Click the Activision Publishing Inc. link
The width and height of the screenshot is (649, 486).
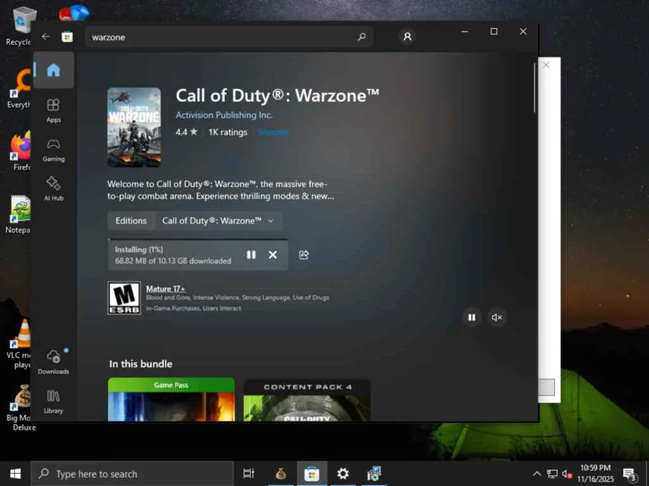(x=224, y=115)
